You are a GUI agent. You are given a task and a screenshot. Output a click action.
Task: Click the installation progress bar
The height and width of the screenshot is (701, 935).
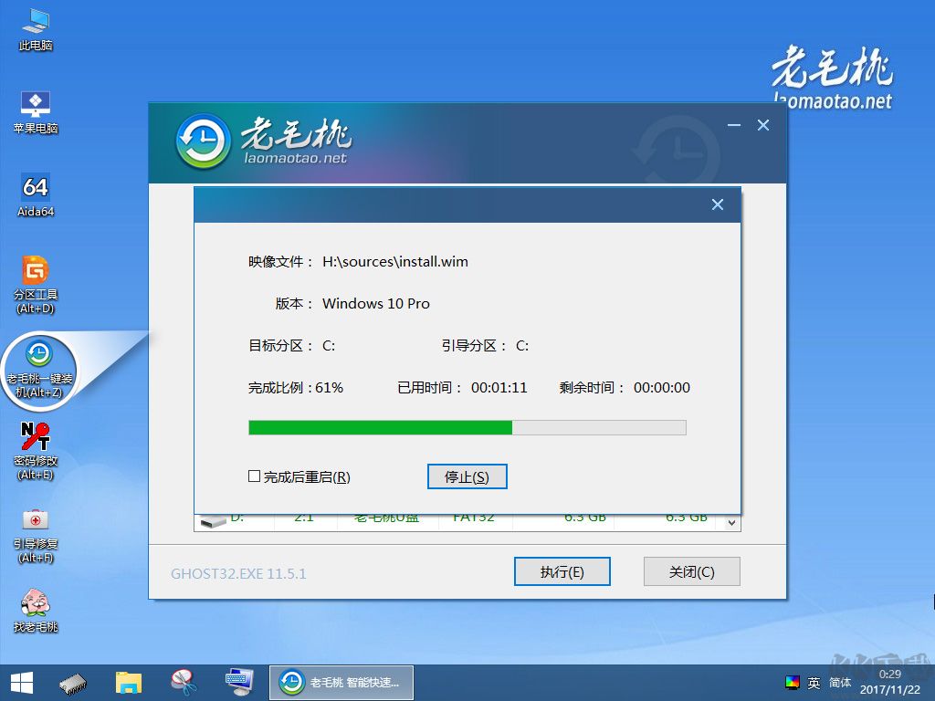pyautogui.click(x=467, y=427)
